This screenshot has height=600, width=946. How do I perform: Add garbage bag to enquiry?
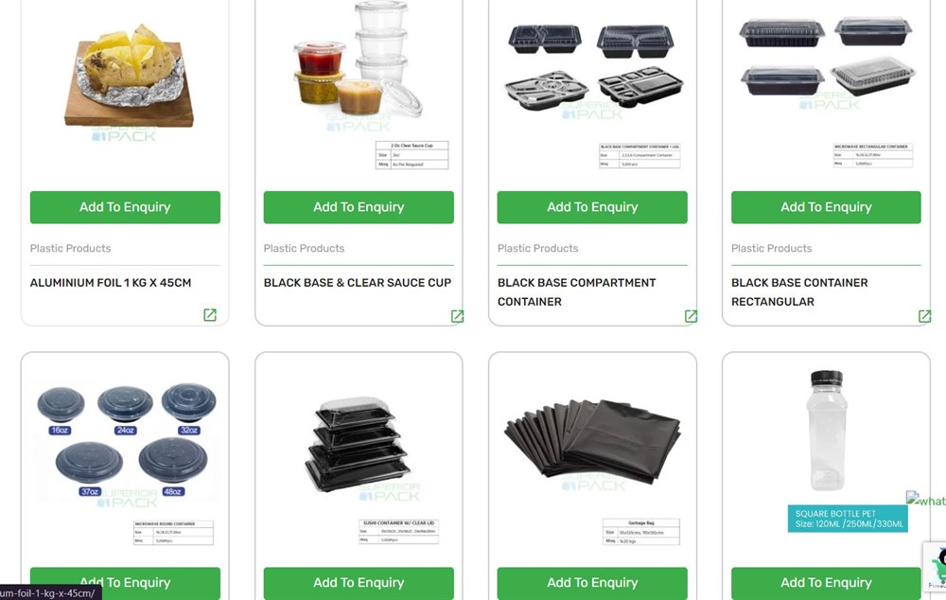pyautogui.click(x=592, y=583)
